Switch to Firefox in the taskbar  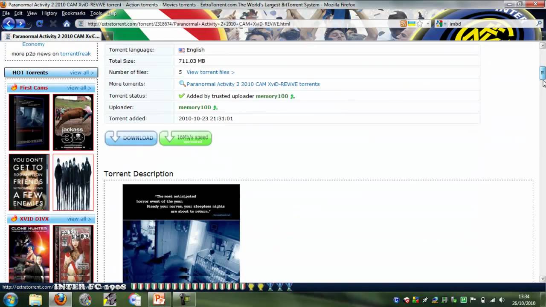[60, 299]
